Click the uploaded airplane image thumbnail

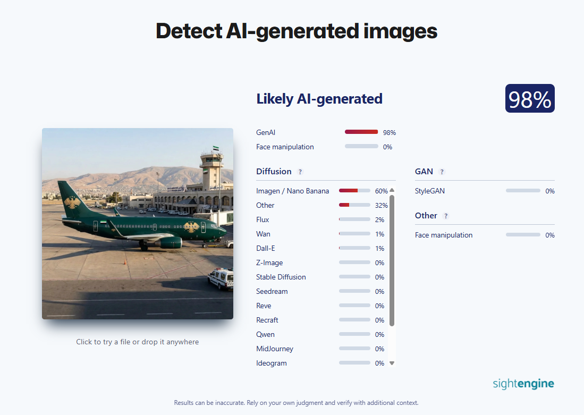(138, 224)
